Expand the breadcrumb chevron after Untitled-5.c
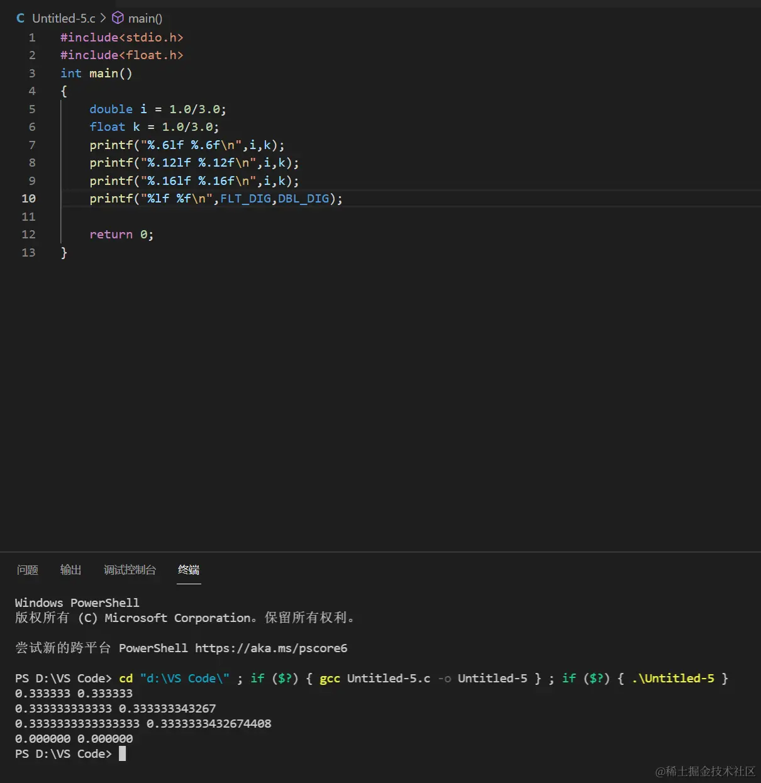Screen dimensions: 761x783 click(x=103, y=18)
